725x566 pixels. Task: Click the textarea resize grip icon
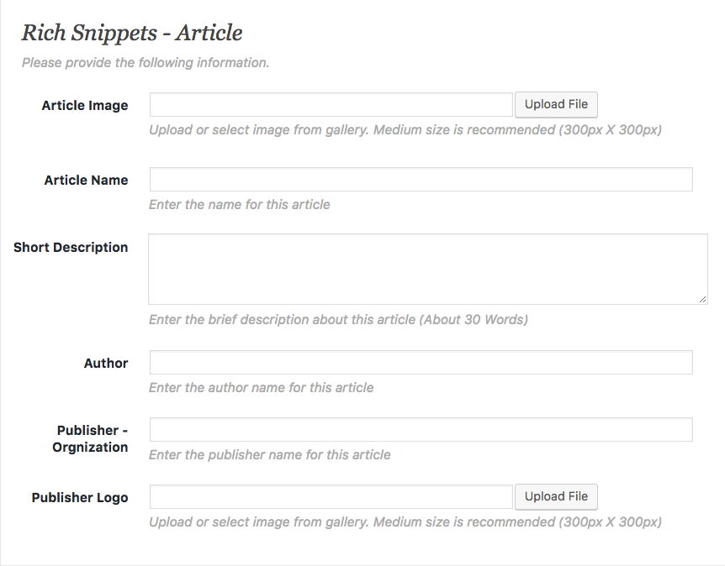[702, 298]
